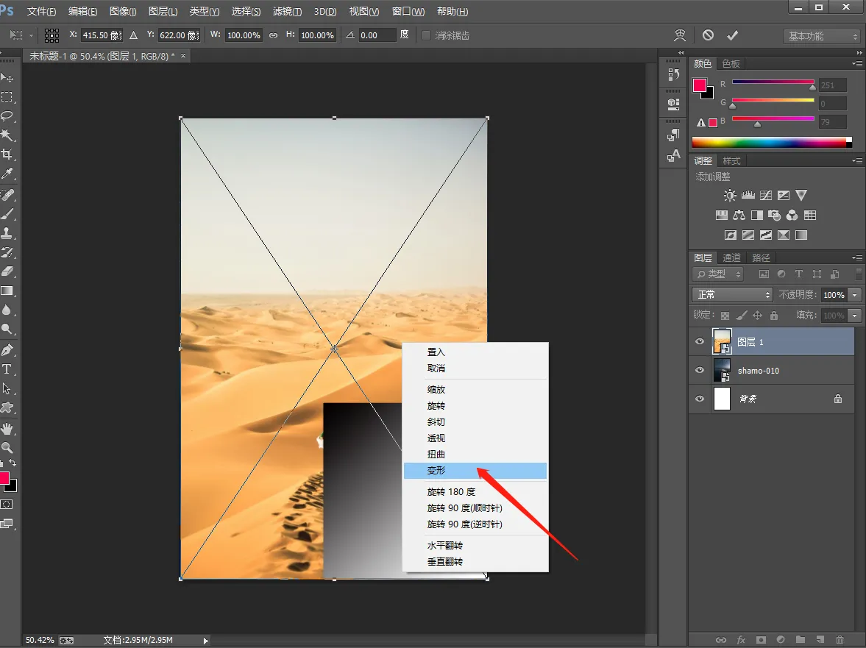Choose 变形 from the context menu
The image size is (866, 648).
coord(475,470)
